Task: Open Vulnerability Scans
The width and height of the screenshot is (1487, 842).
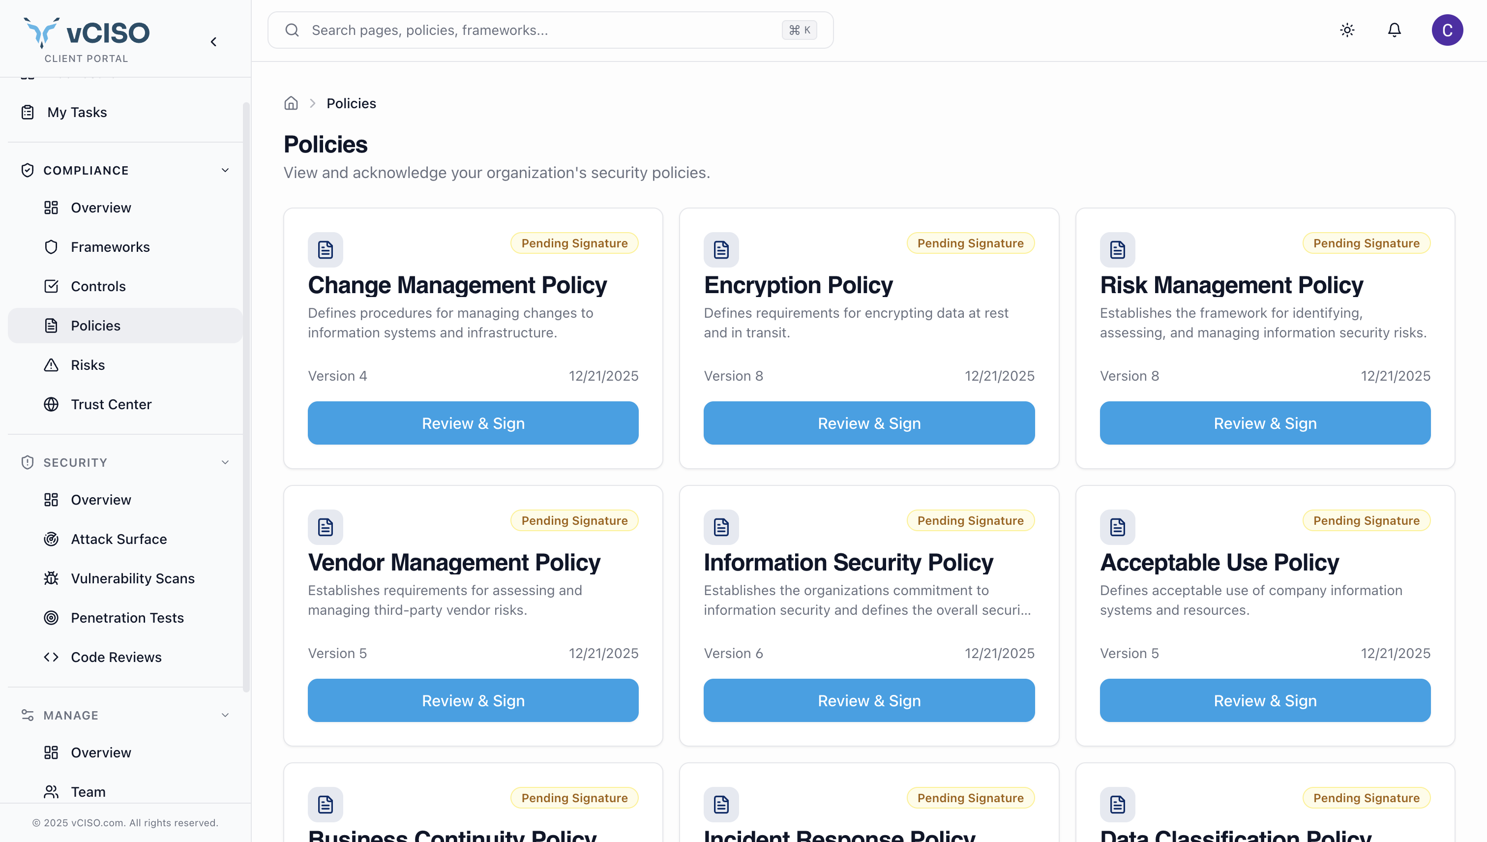Action: point(125,578)
